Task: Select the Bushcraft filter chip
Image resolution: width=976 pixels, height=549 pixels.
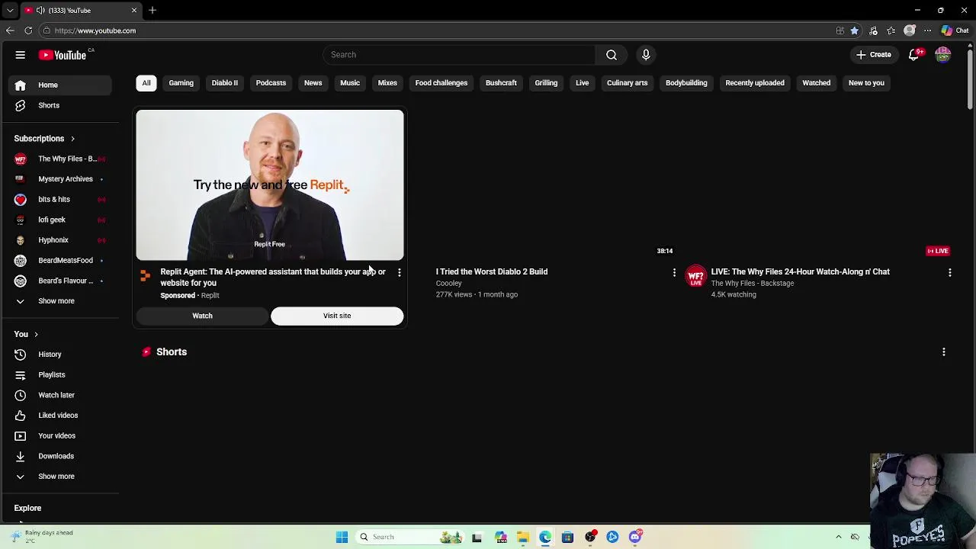Action: tap(501, 83)
